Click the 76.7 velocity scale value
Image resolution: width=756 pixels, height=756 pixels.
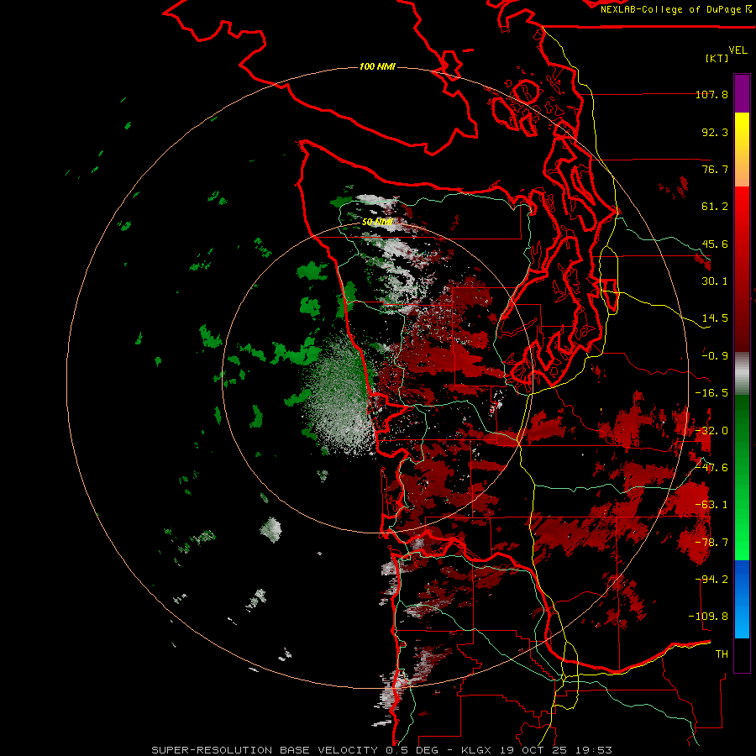715,169
